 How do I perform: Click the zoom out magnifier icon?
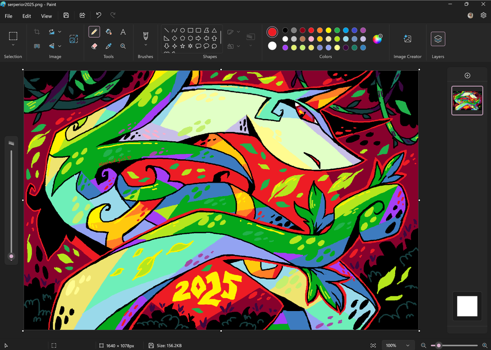pyautogui.click(x=423, y=345)
